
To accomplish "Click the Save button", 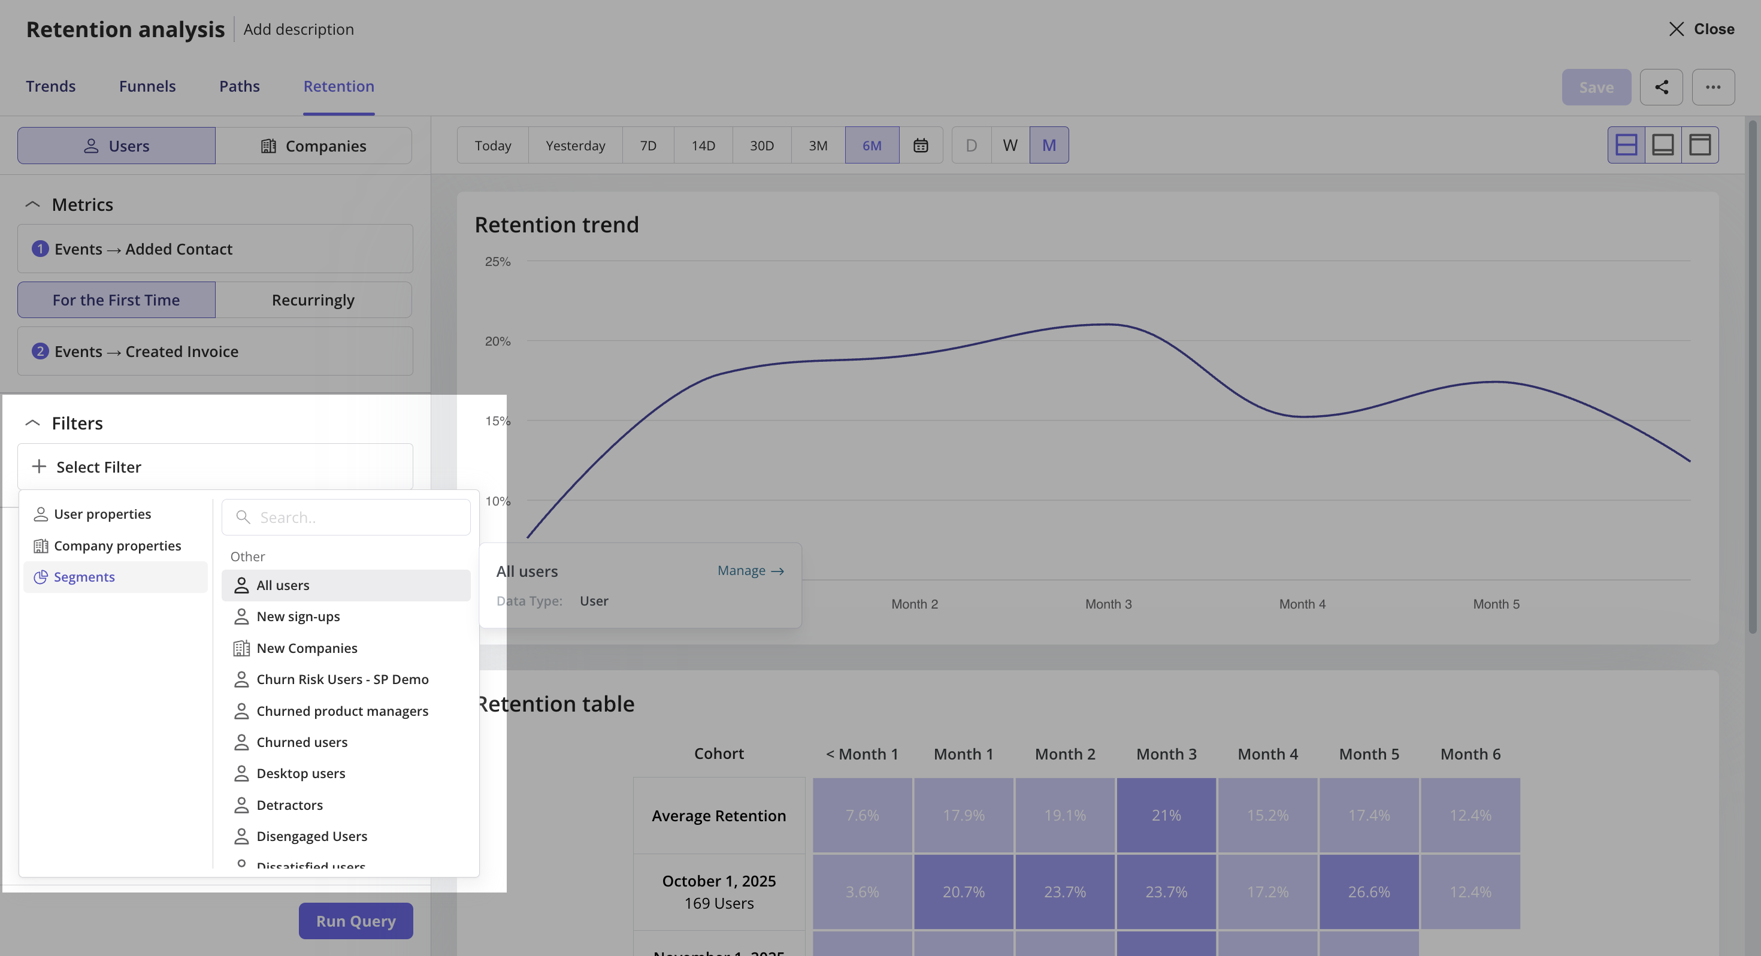I will coord(1596,87).
